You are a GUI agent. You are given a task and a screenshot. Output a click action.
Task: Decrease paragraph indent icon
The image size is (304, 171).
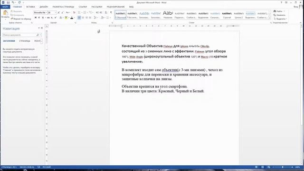tap(97, 13)
